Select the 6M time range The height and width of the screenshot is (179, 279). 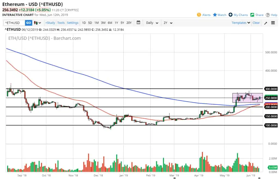(x=110, y=23)
